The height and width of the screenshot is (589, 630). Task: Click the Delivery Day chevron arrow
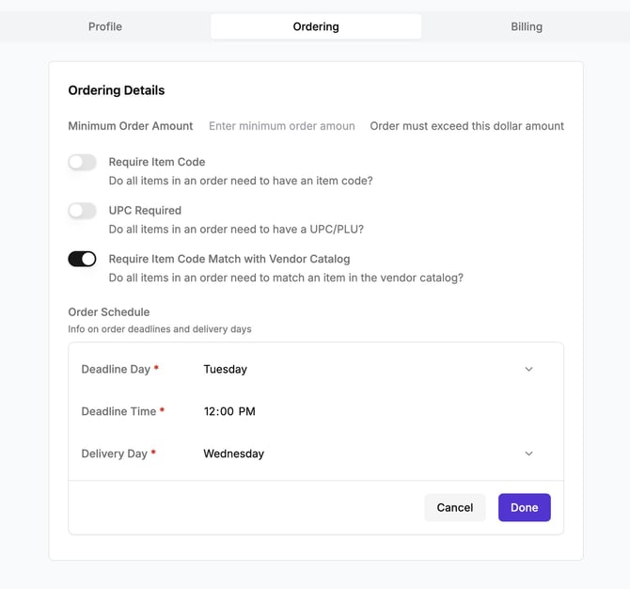pos(528,454)
